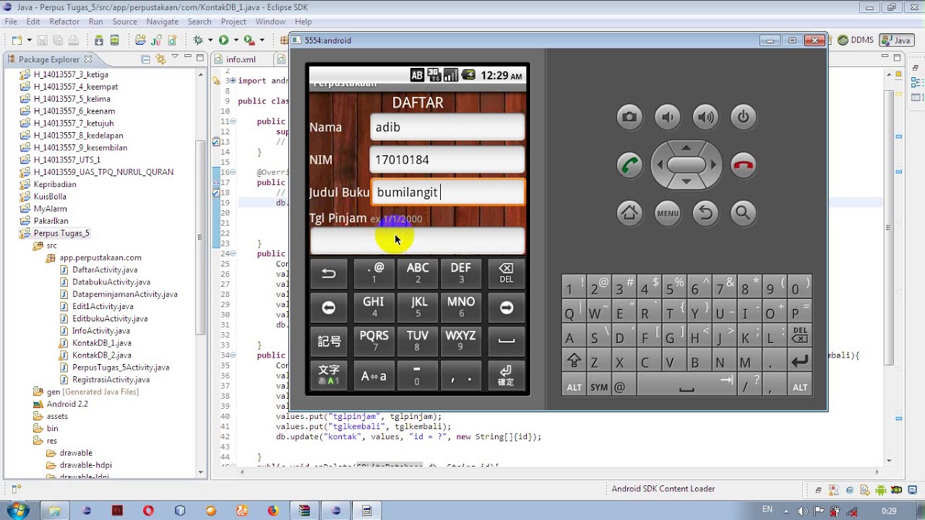Click the emulator camera button
This screenshot has height=520, width=925.
(x=629, y=117)
